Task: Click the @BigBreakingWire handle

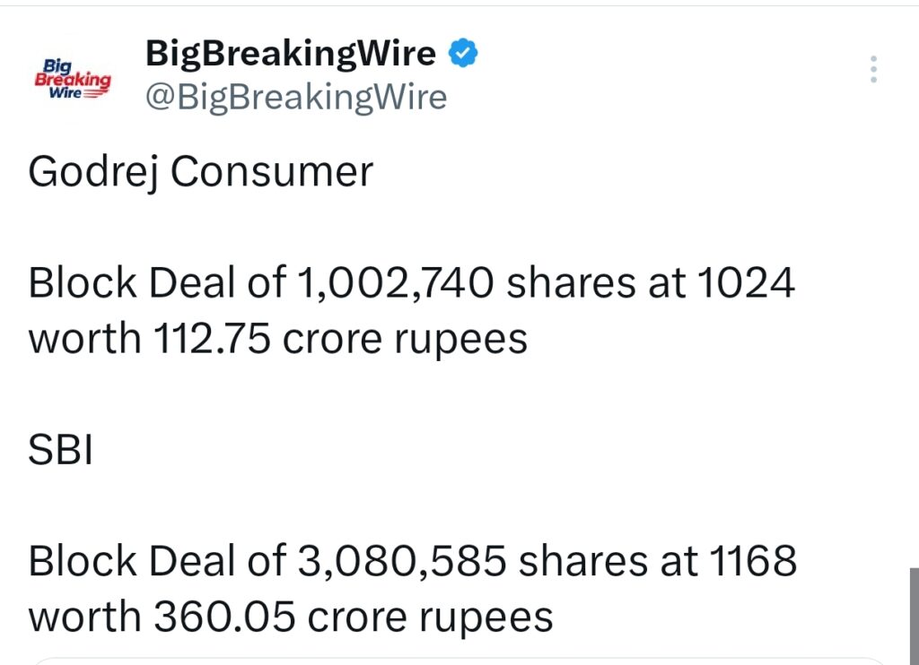Action: 296,97
